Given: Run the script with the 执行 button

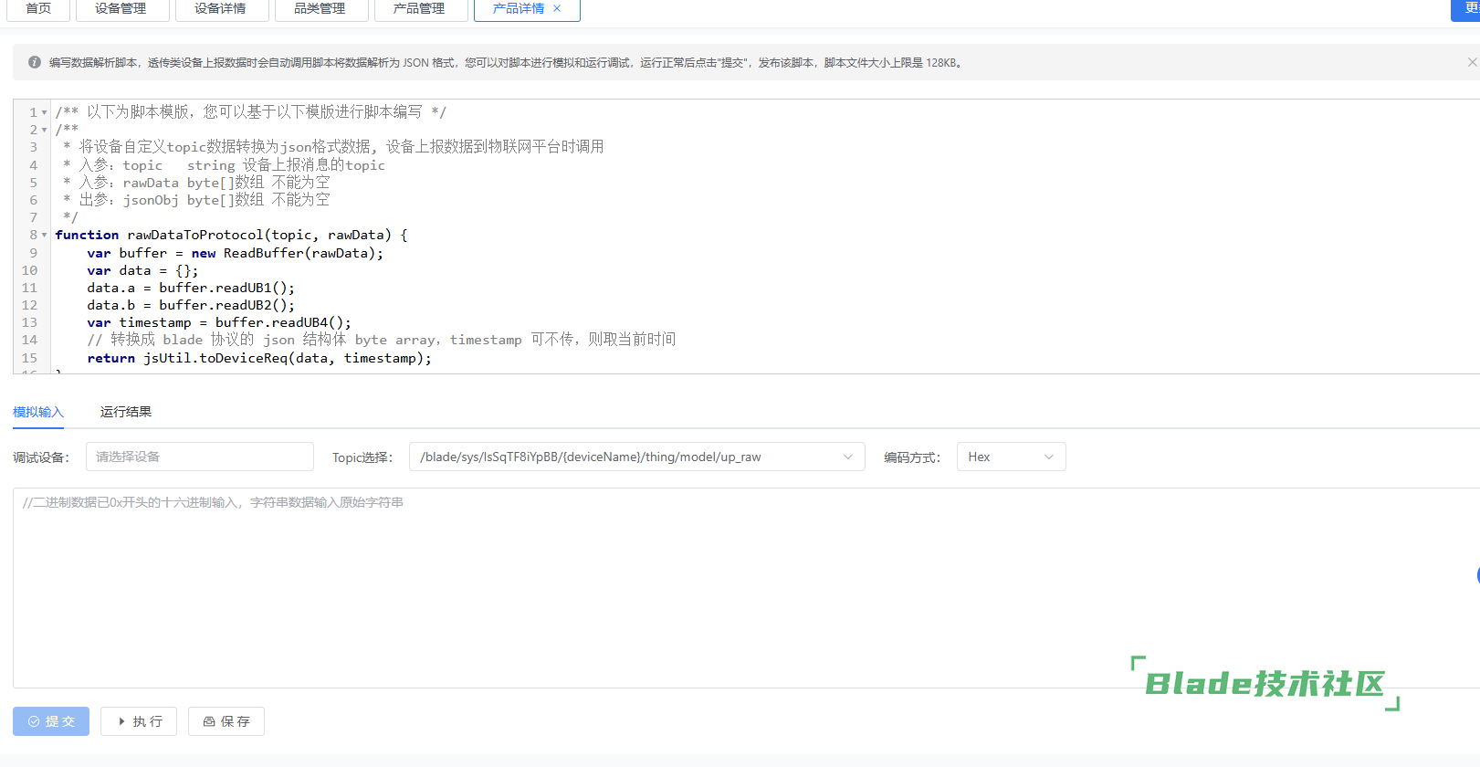Looking at the screenshot, I should point(140,721).
